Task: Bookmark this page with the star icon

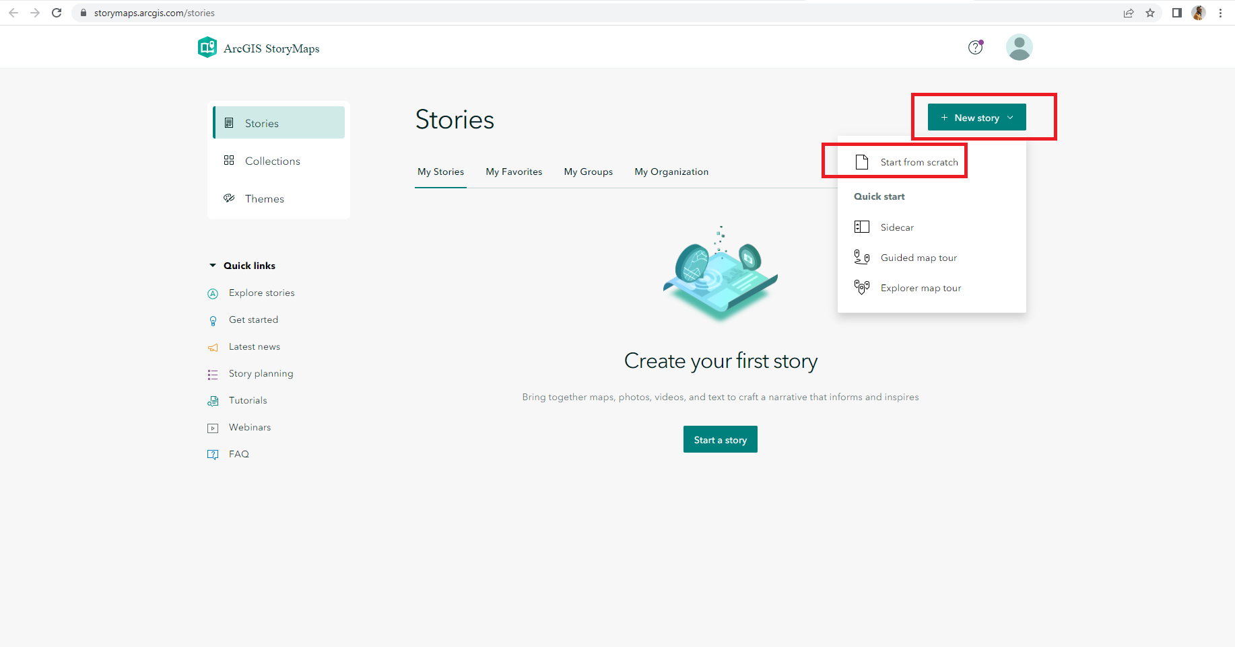Action: point(1150,13)
